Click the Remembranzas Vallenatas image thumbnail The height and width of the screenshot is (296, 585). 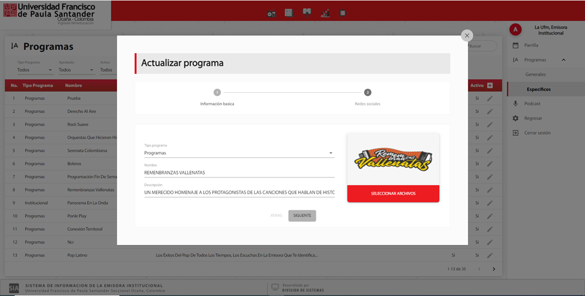[393, 159]
